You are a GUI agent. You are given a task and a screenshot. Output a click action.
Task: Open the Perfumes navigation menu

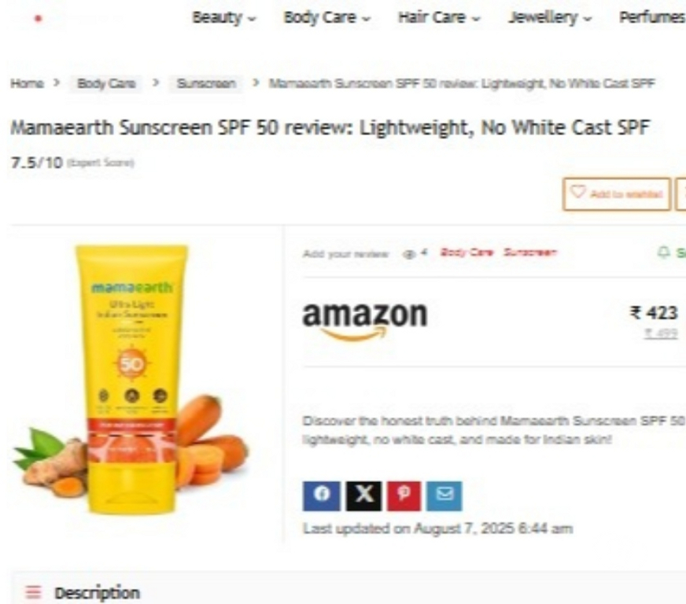652,18
